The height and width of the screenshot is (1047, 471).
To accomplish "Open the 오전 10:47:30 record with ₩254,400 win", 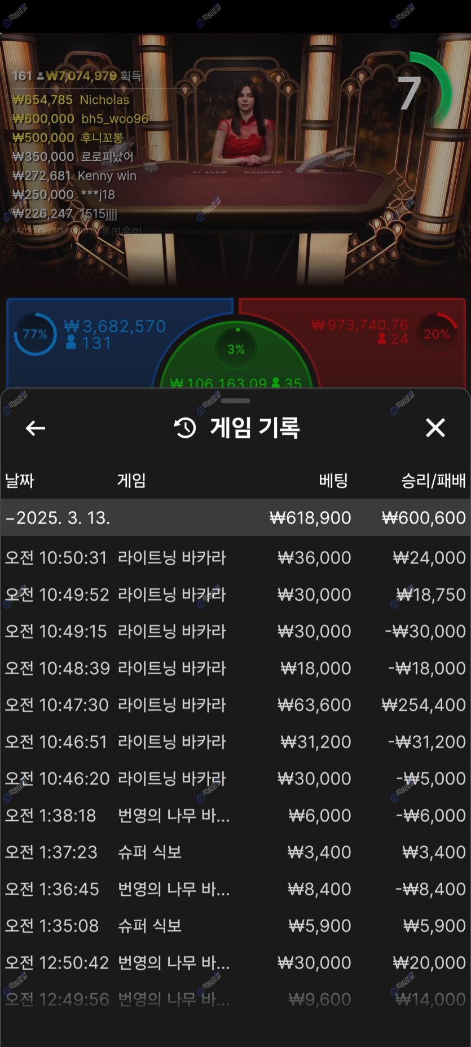I will [x=235, y=705].
